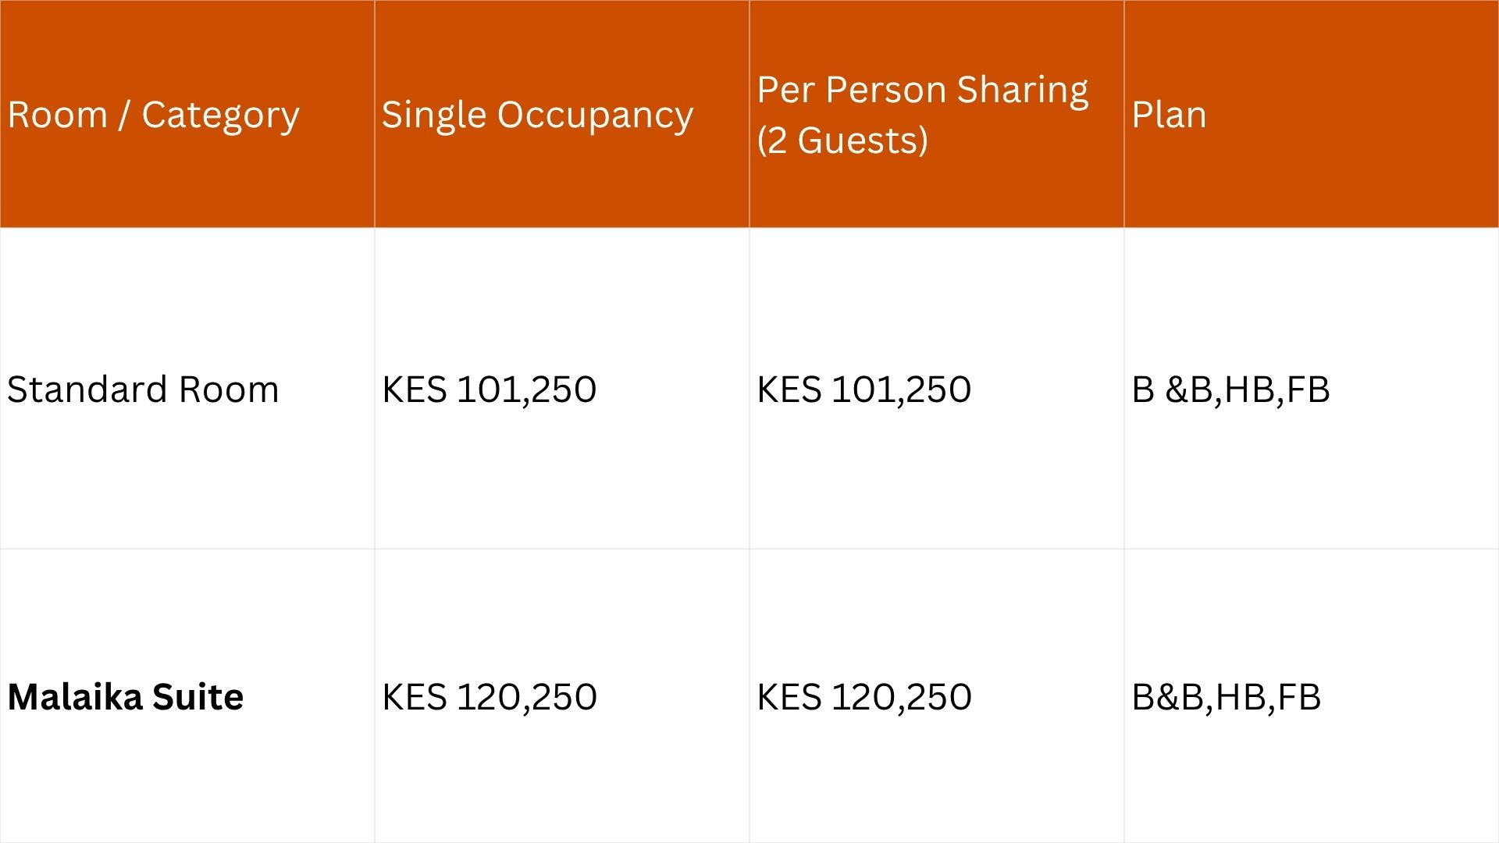This screenshot has width=1499, height=843.
Task: Select the Single Occupancy column header
Action: [537, 115]
